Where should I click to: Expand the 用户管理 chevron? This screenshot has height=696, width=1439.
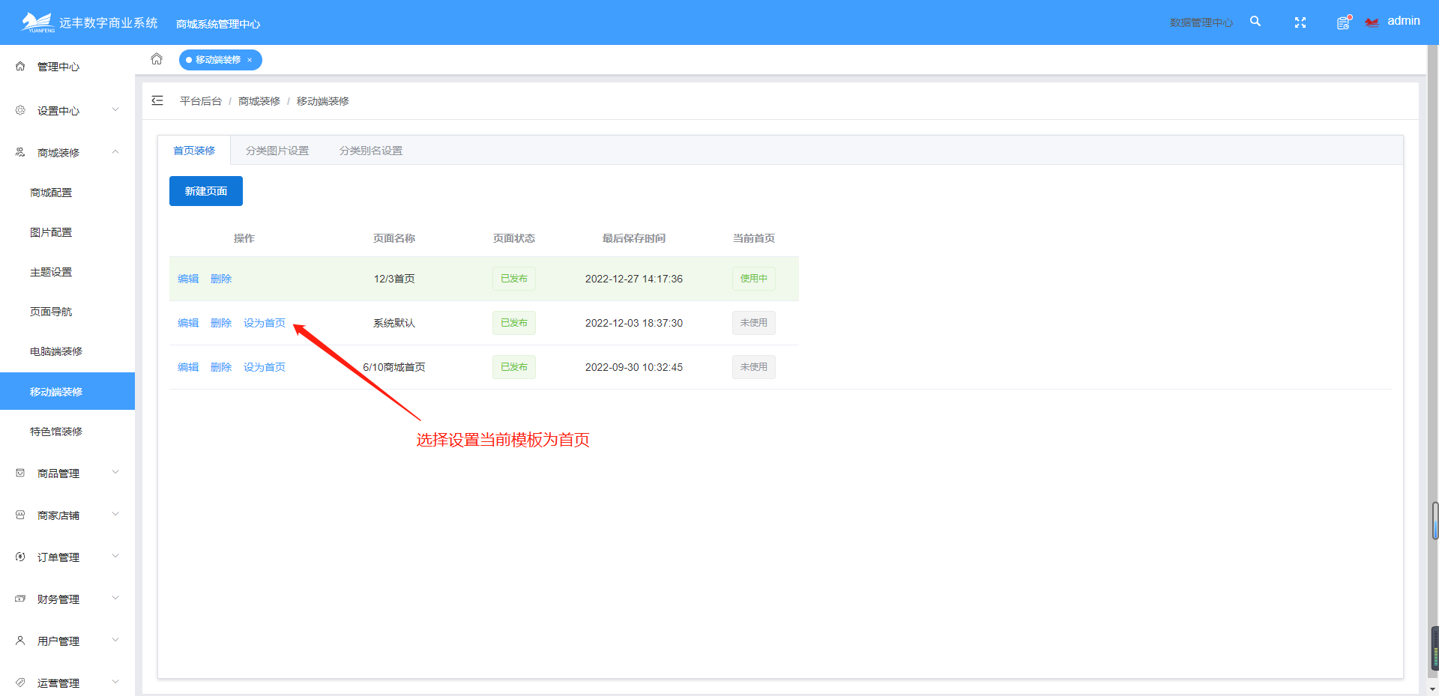115,640
